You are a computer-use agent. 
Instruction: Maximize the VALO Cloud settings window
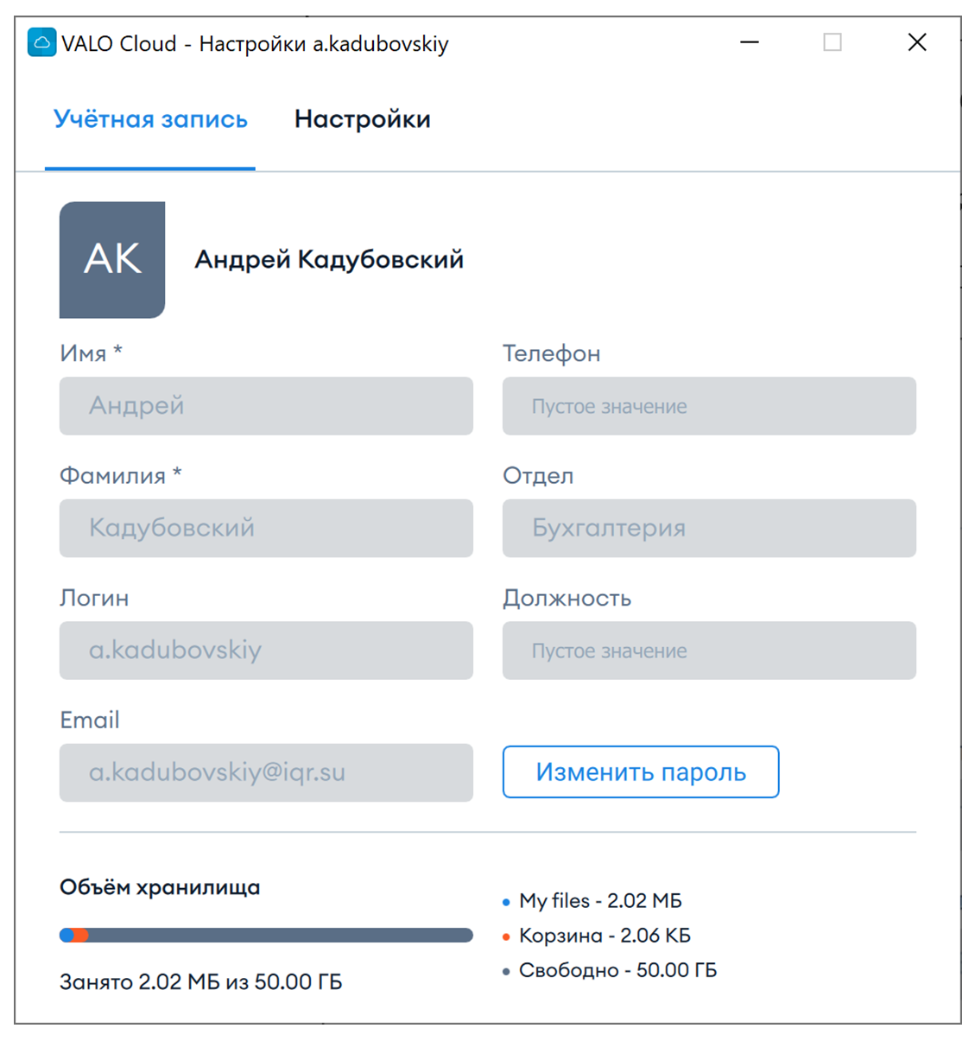833,42
